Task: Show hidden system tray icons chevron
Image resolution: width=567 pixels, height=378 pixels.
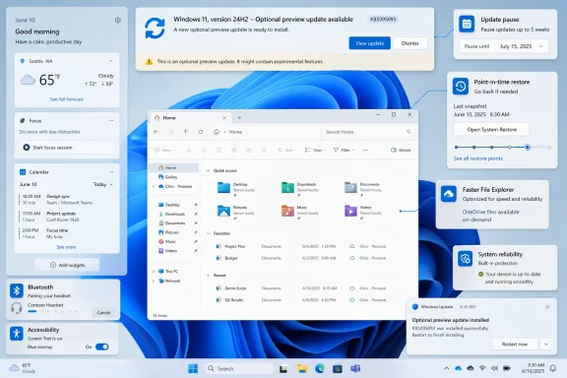Action: [x=446, y=368]
